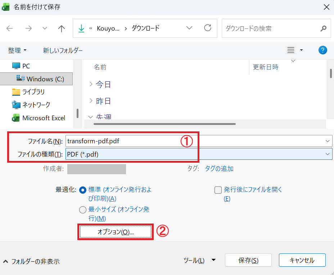Image resolution: width=334 pixels, height=275 pixels.
Task: Click the horizontal scrollbar of file list
Action: click(x=164, y=124)
